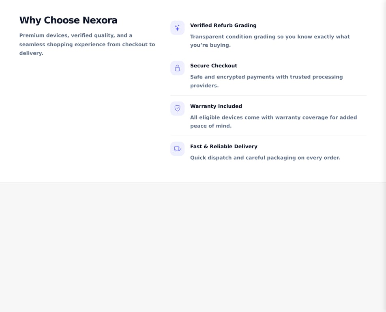Viewport: 386px width, 312px height.
Task: Click the empty gray area below the features
Action: pos(193,248)
